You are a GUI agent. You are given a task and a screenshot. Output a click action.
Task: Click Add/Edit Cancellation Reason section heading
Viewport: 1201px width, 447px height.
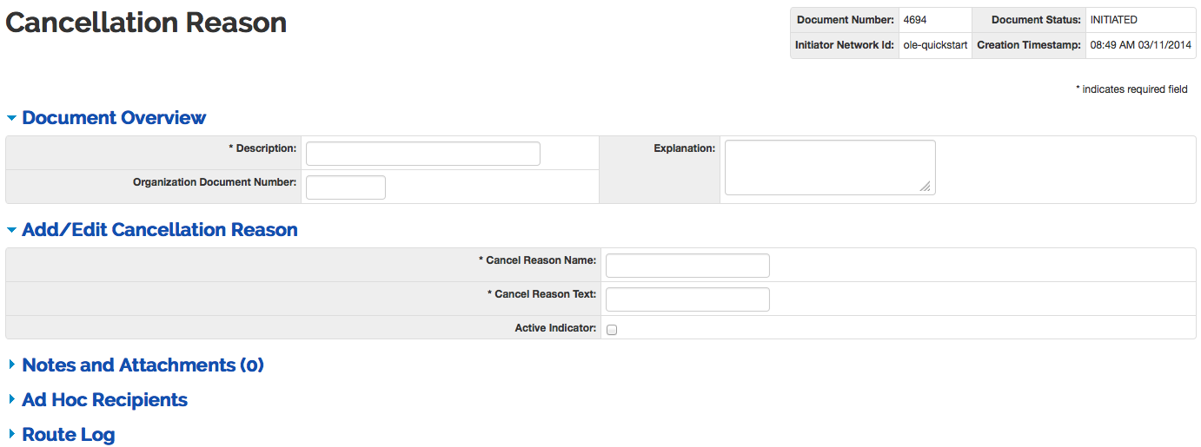pos(160,230)
